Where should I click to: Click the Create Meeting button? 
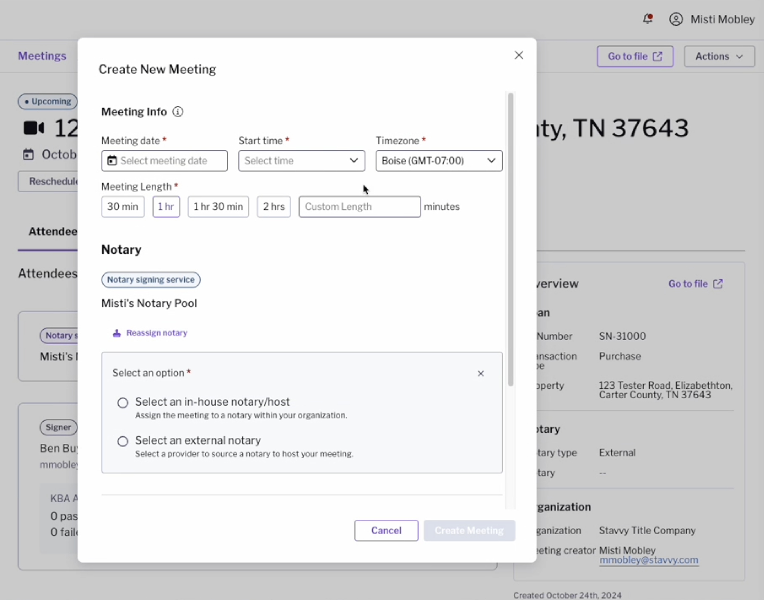point(469,530)
